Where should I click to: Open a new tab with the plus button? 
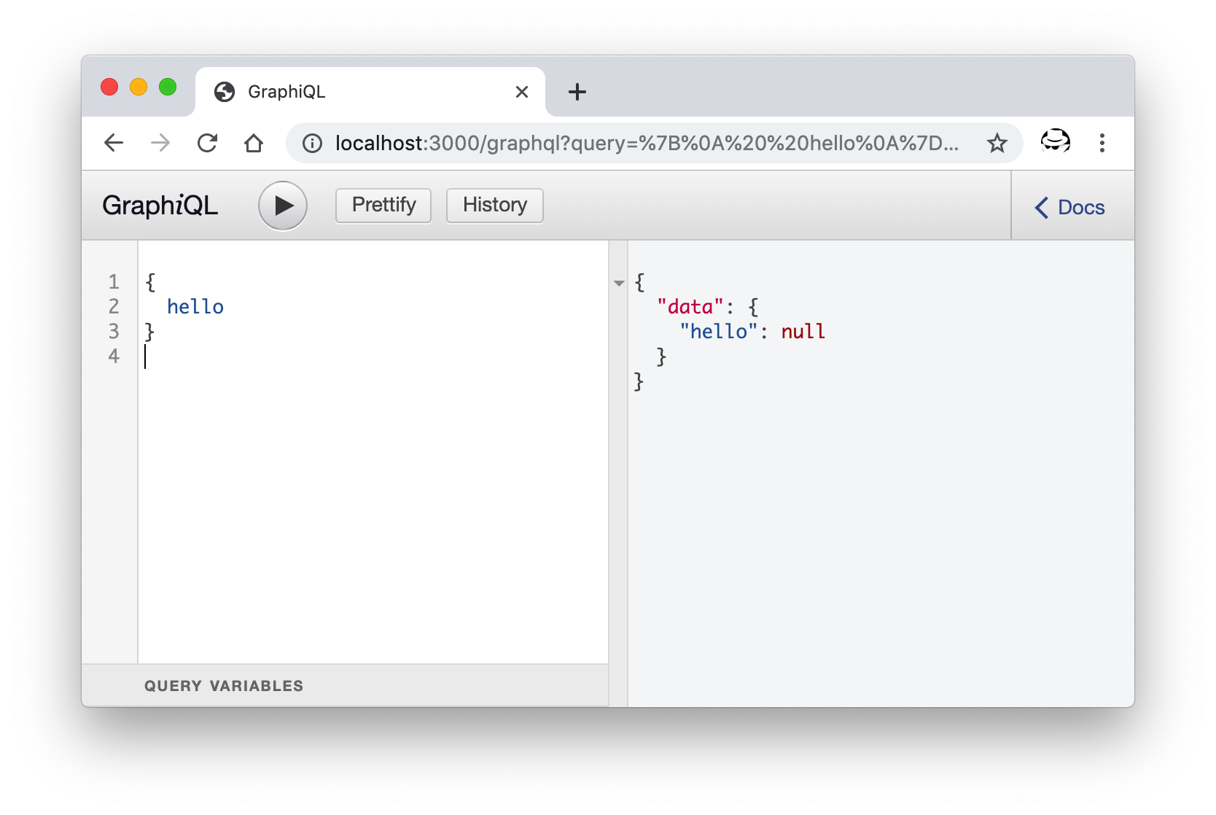point(577,92)
